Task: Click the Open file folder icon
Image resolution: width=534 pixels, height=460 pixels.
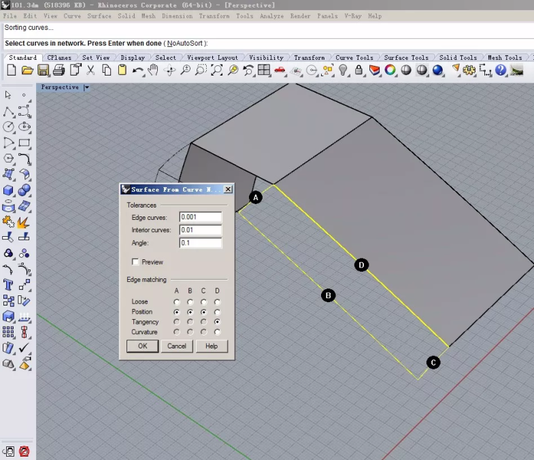Action: point(28,70)
